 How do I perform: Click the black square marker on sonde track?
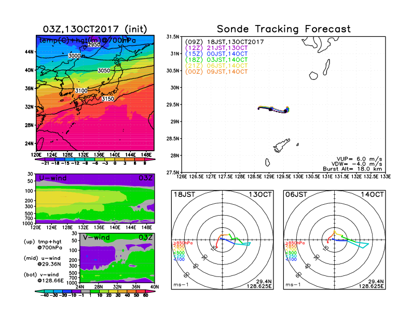[271, 109]
